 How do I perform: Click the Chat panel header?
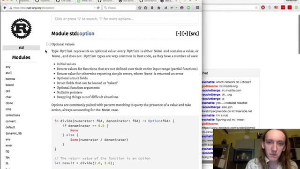click(x=231, y=73)
